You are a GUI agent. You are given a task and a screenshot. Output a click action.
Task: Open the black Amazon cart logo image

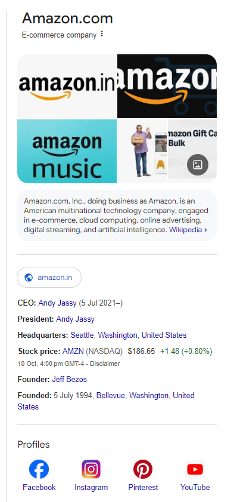click(x=167, y=87)
